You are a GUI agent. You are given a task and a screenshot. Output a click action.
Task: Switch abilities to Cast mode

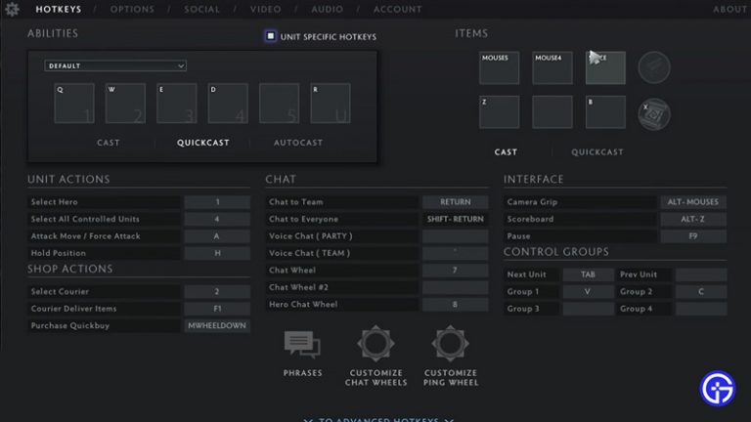(109, 143)
